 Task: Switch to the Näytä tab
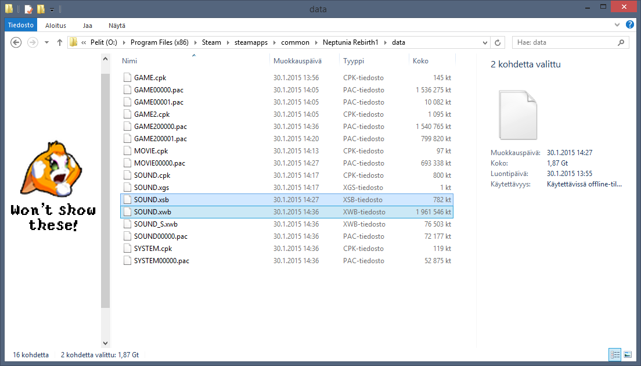117,26
